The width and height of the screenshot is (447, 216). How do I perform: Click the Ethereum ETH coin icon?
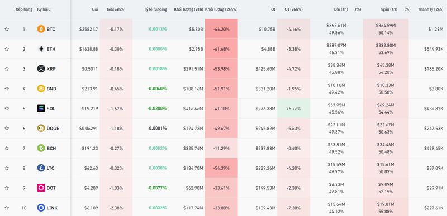(41, 49)
